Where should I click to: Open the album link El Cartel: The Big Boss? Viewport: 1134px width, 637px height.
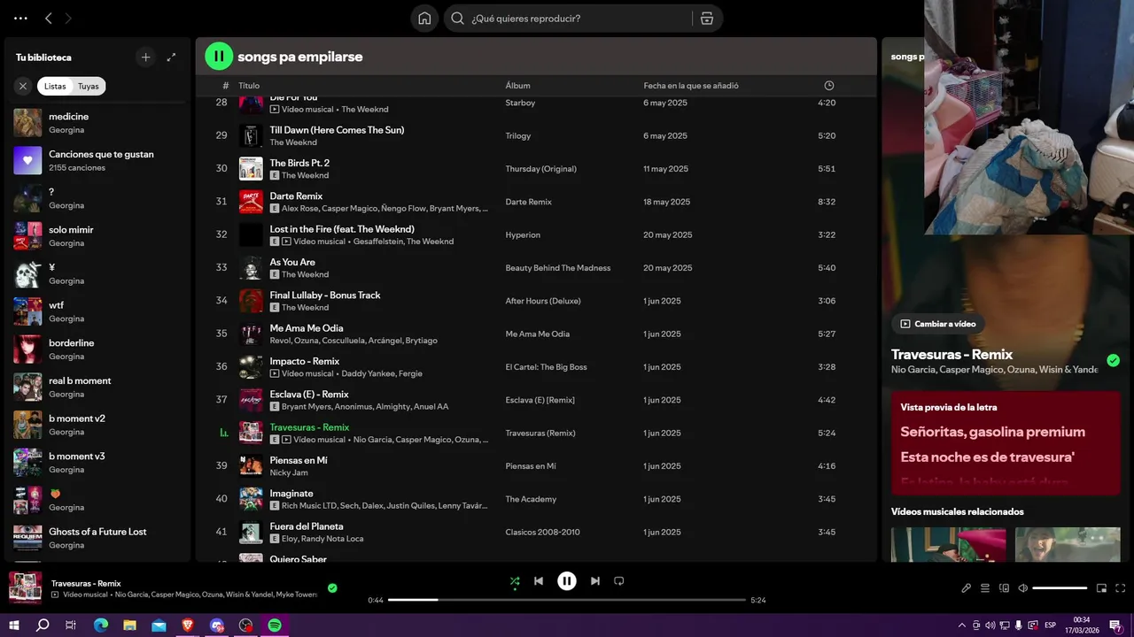(x=546, y=367)
